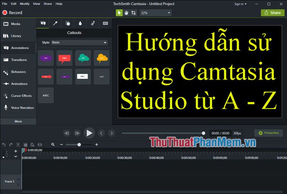Choose the large plain ABC text callout
287x194 pixels.
click(x=46, y=95)
